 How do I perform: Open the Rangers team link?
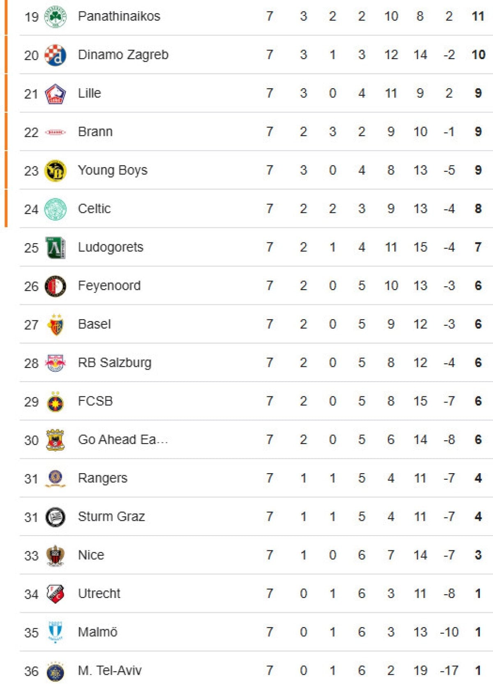[102, 478]
